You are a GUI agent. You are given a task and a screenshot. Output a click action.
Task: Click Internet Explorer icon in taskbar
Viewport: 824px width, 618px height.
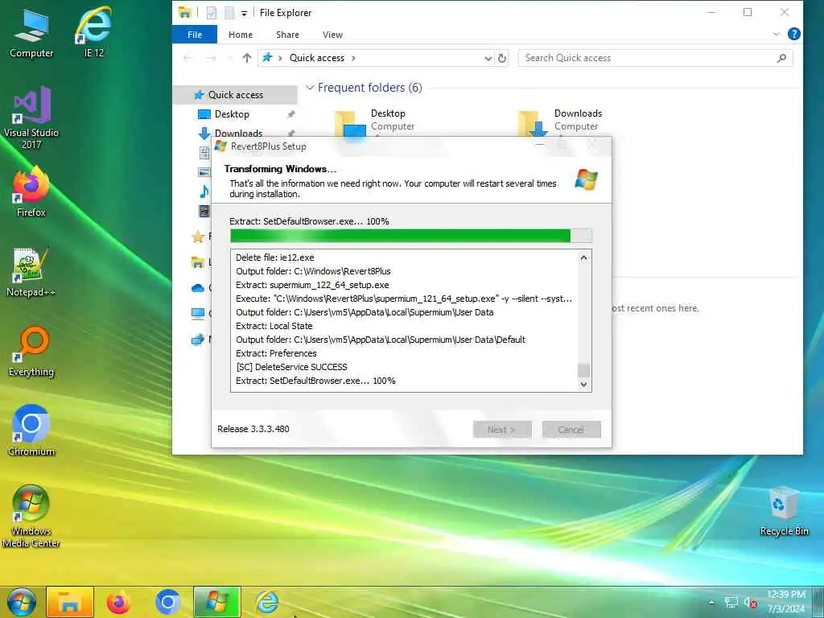(267, 602)
